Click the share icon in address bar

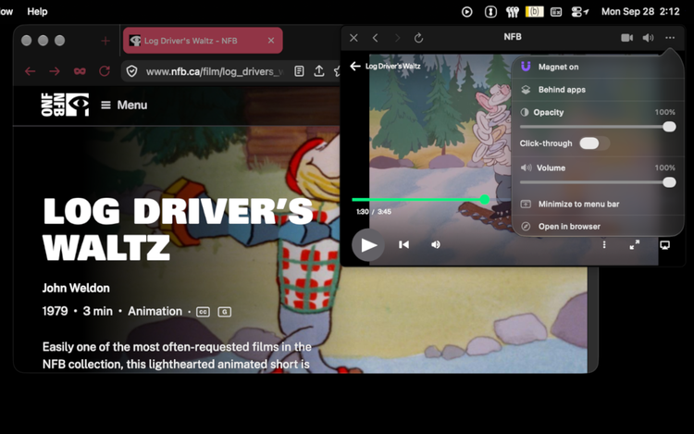(319, 70)
